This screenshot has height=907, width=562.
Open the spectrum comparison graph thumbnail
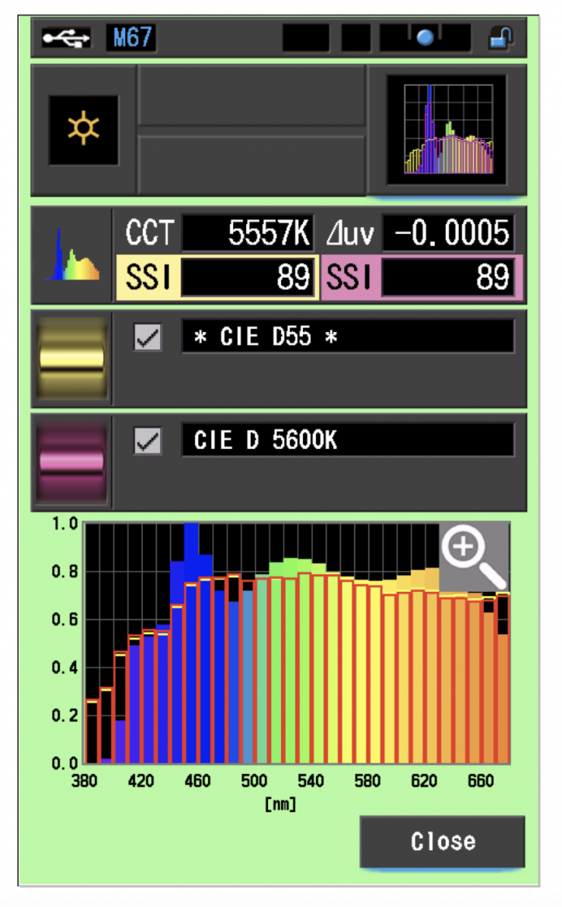446,130
